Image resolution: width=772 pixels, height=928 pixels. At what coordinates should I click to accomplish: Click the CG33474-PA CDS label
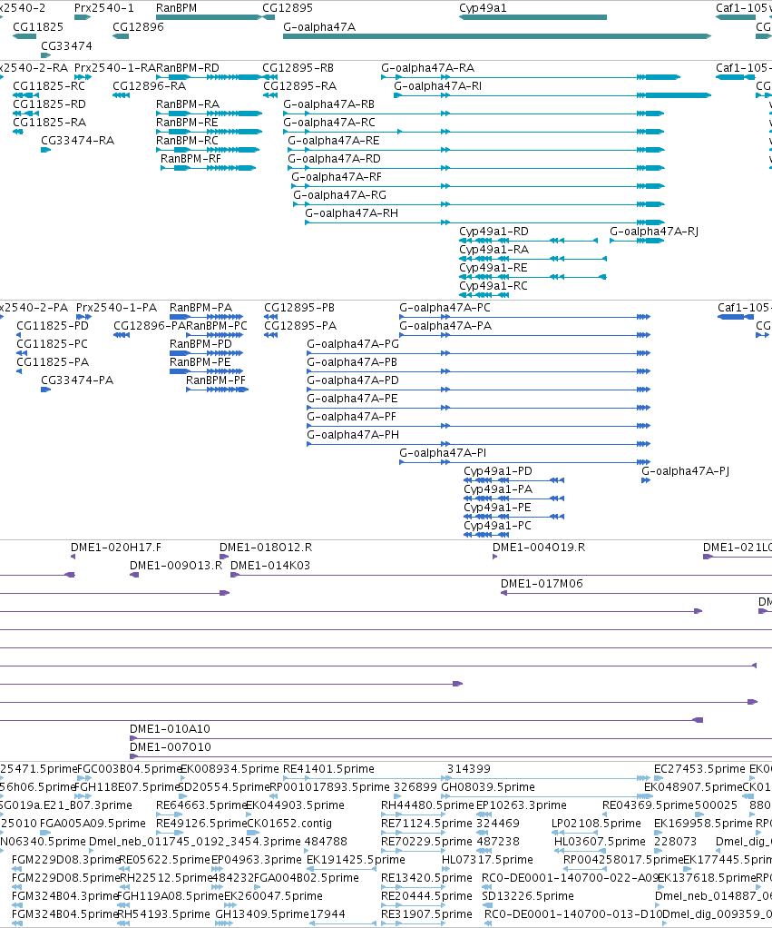pos(77,380)
